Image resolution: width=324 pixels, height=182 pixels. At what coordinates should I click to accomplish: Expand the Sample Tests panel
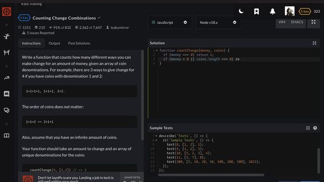coord(308,128)
